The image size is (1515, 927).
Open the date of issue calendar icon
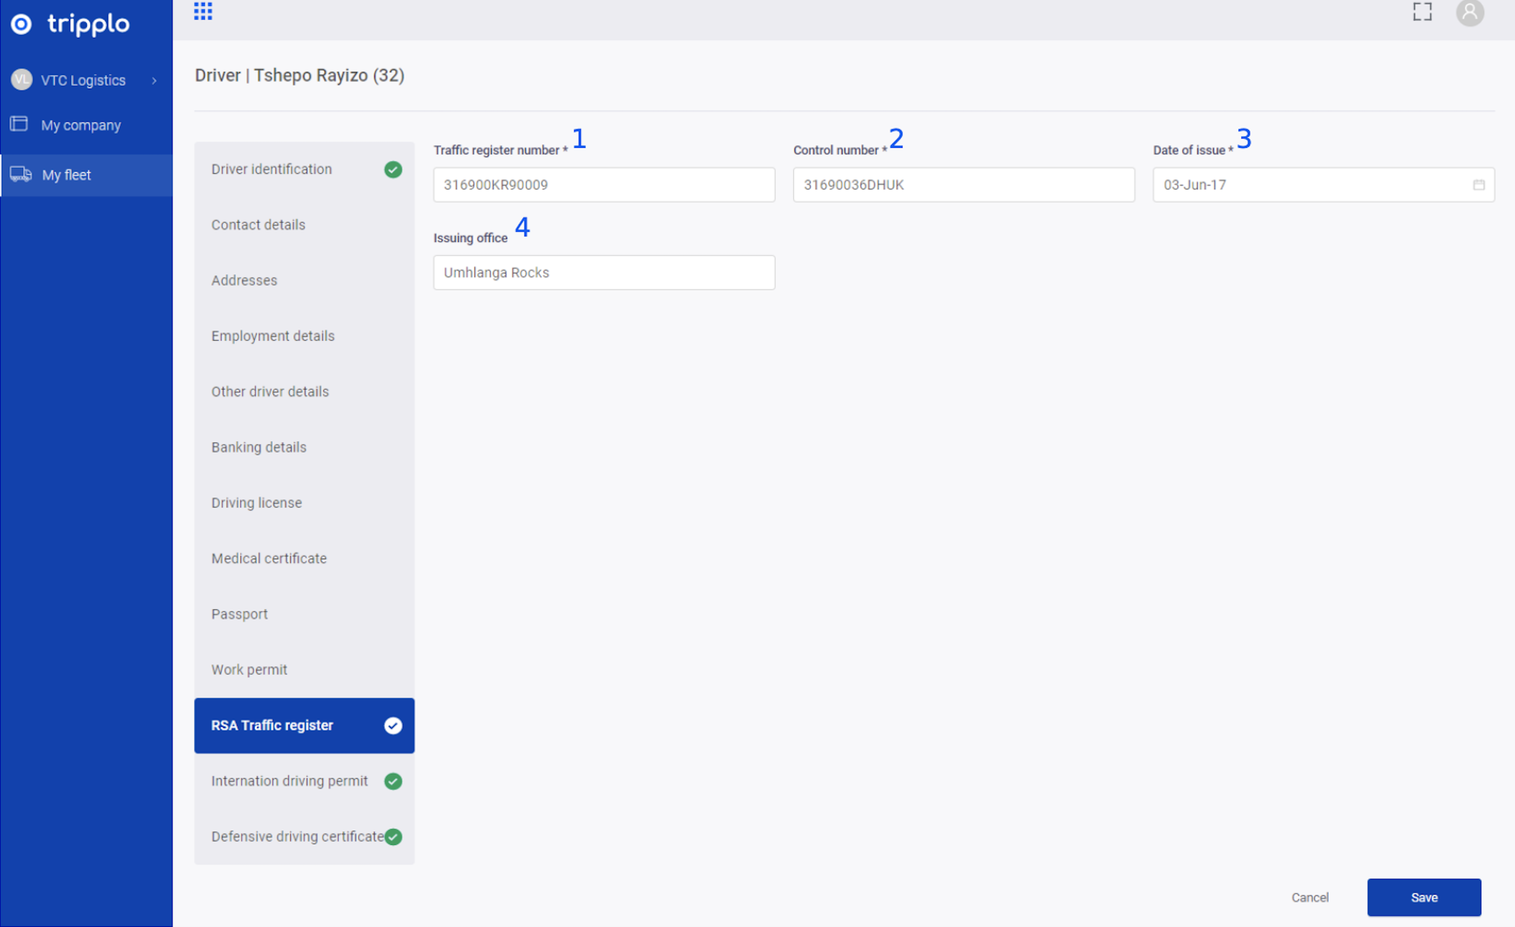[x=1478, y=185]
